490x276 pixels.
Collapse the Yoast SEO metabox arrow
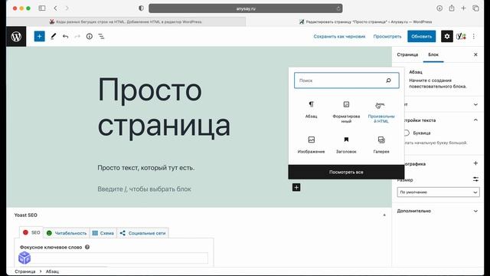coord(384,215)
